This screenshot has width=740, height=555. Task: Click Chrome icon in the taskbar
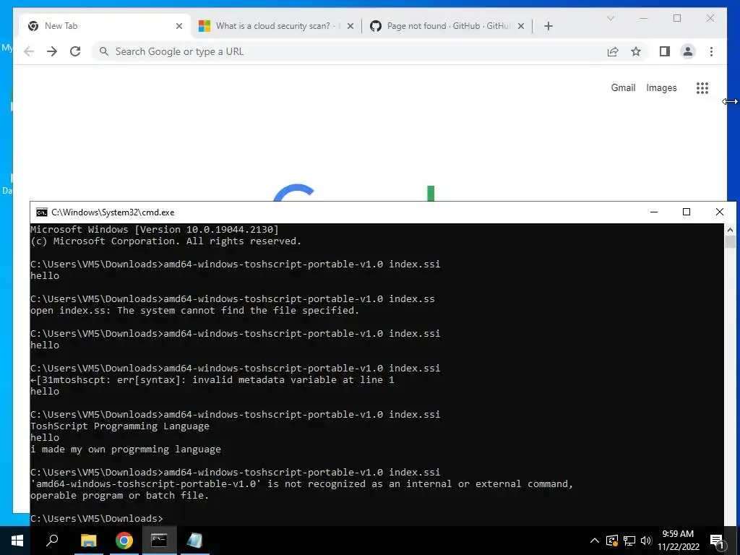(x=124, y=541)
